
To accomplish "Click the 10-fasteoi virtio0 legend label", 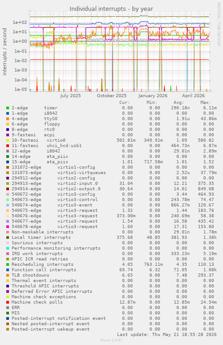I will (39, 140).
